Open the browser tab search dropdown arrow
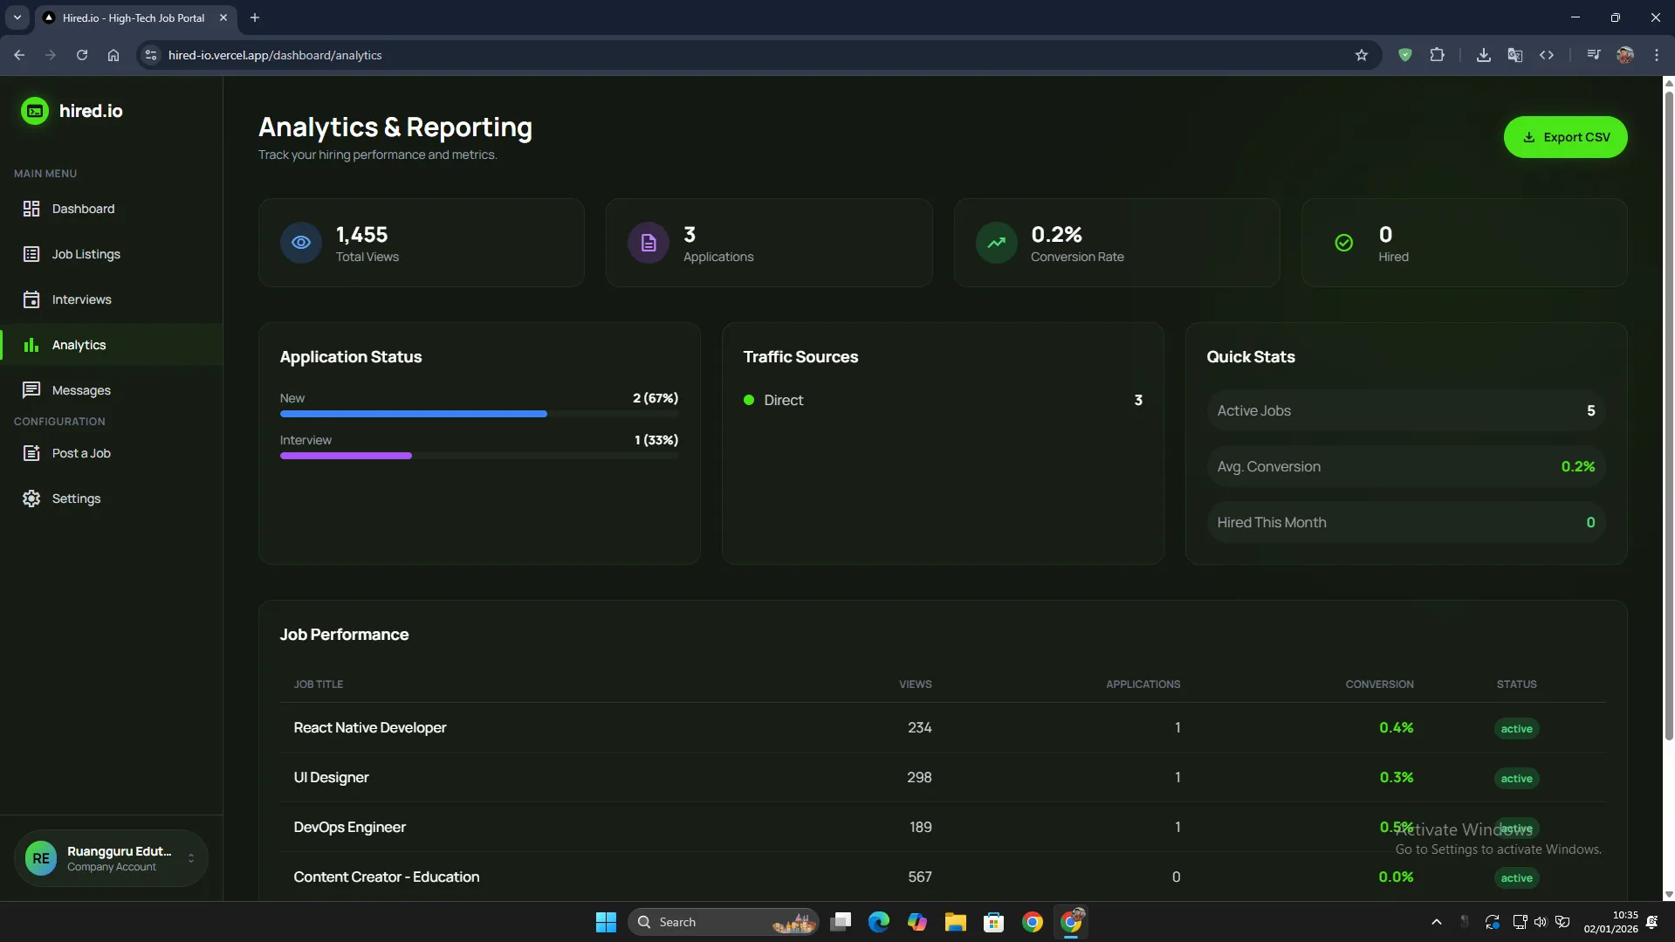The width and height of the screenshot is (1675, 942). pos(17,17)
